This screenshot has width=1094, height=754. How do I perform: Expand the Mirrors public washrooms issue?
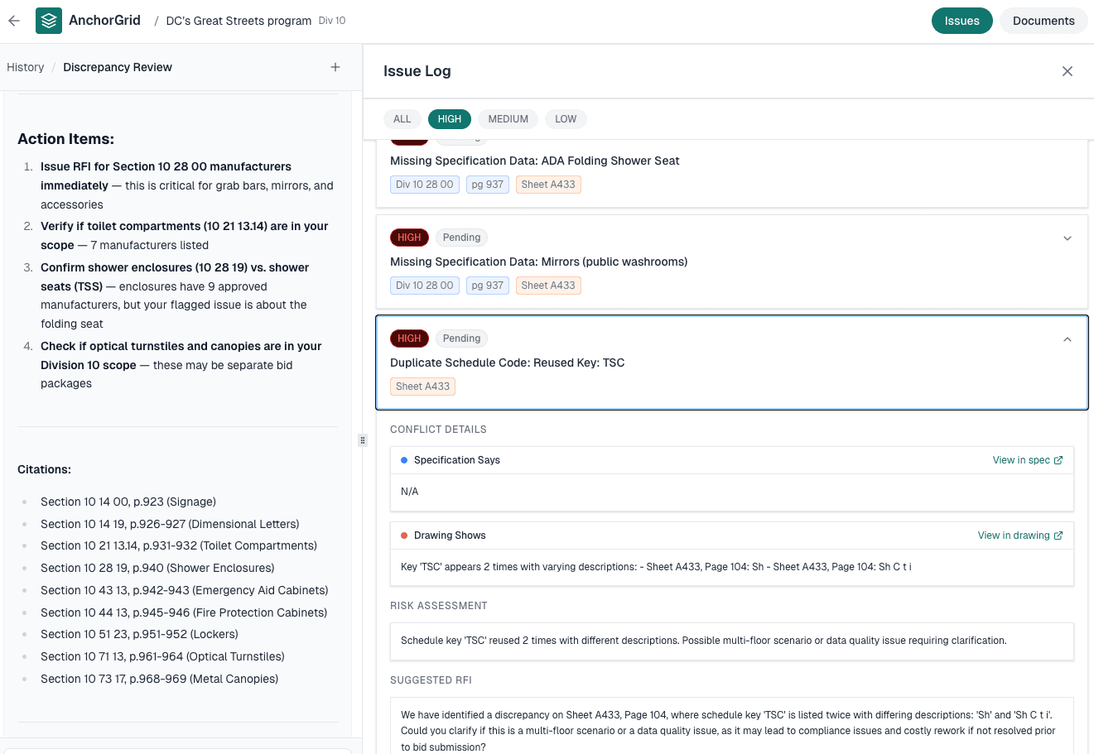[1067, 238]
